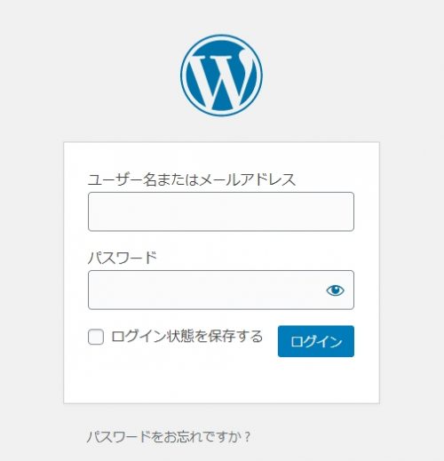
Task: Submit the form using the ログイン button
Action: pos(316,341)
